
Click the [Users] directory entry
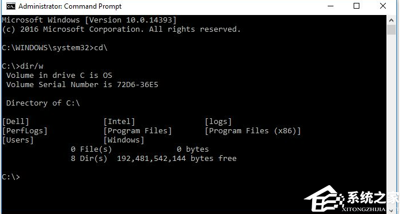click(18, 140)
